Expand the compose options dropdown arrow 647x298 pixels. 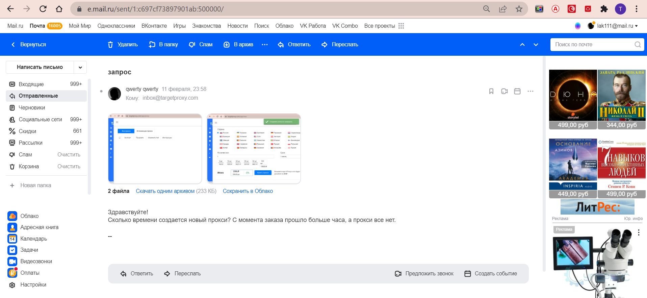tap(80, 67)
